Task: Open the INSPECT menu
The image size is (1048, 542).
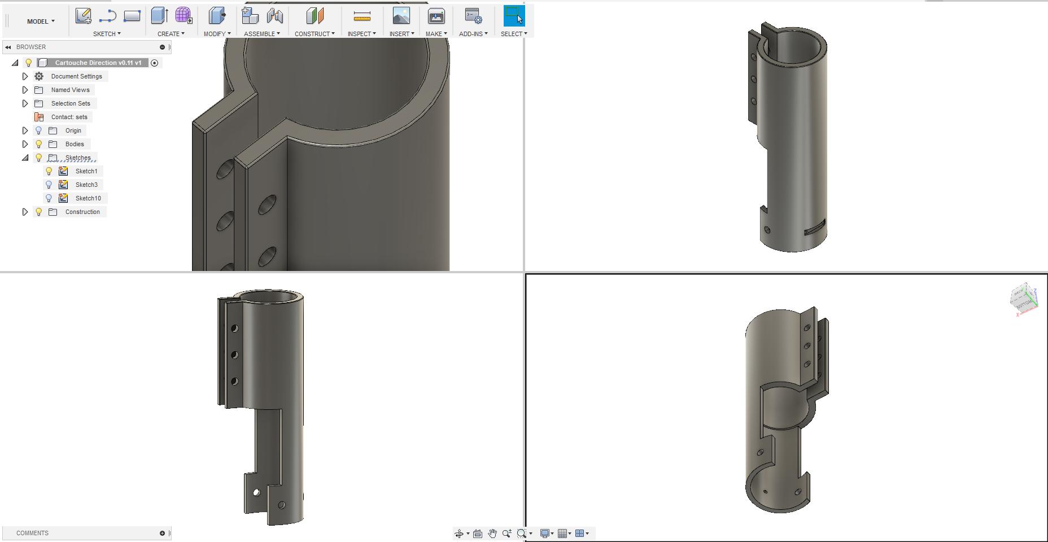Action: [x=361, y=34]
